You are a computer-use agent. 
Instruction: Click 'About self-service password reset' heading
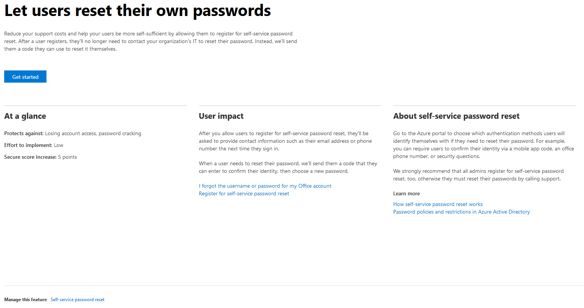(x=456, y=116)
